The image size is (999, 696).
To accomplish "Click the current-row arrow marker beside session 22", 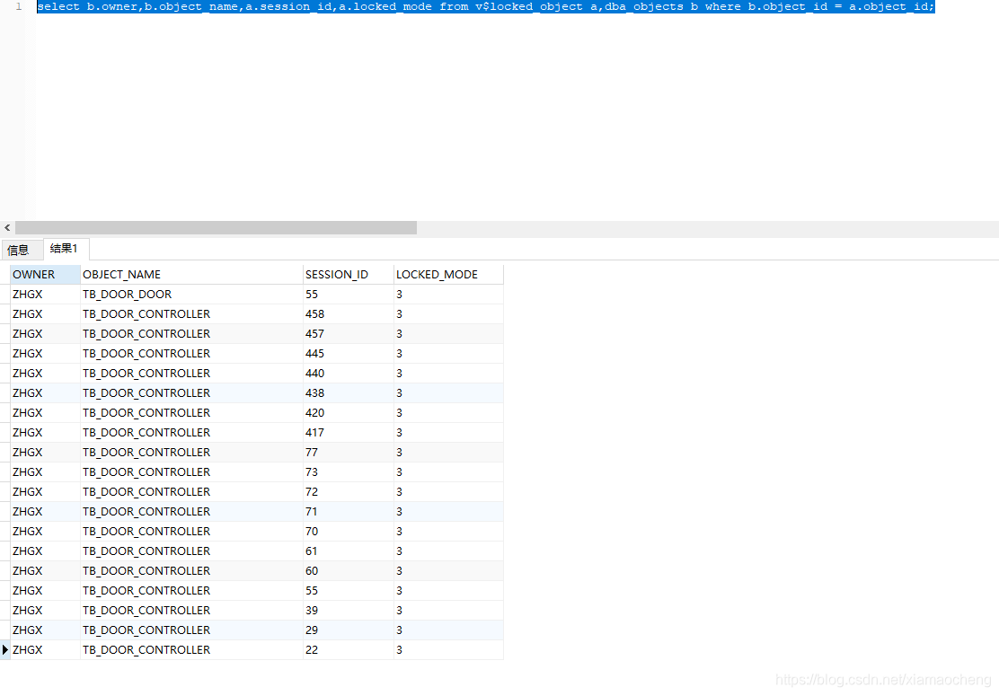I will pyautogui.click(x=5, y=649).
